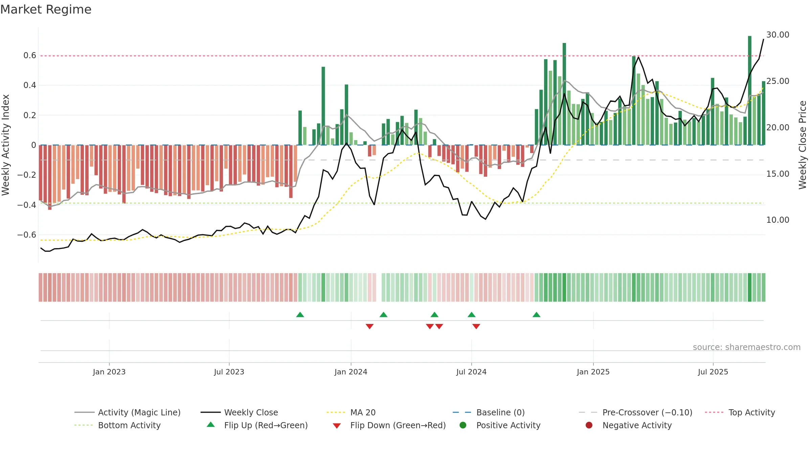Toggle Baseline (0) legend entry
812x457 pixels.
(489, 412)
